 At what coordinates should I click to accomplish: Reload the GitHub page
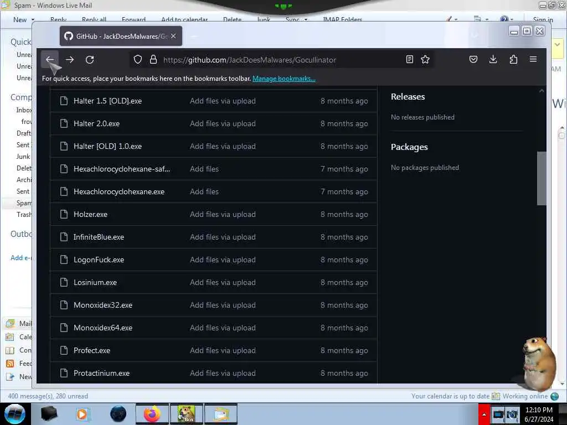[90, 60]
